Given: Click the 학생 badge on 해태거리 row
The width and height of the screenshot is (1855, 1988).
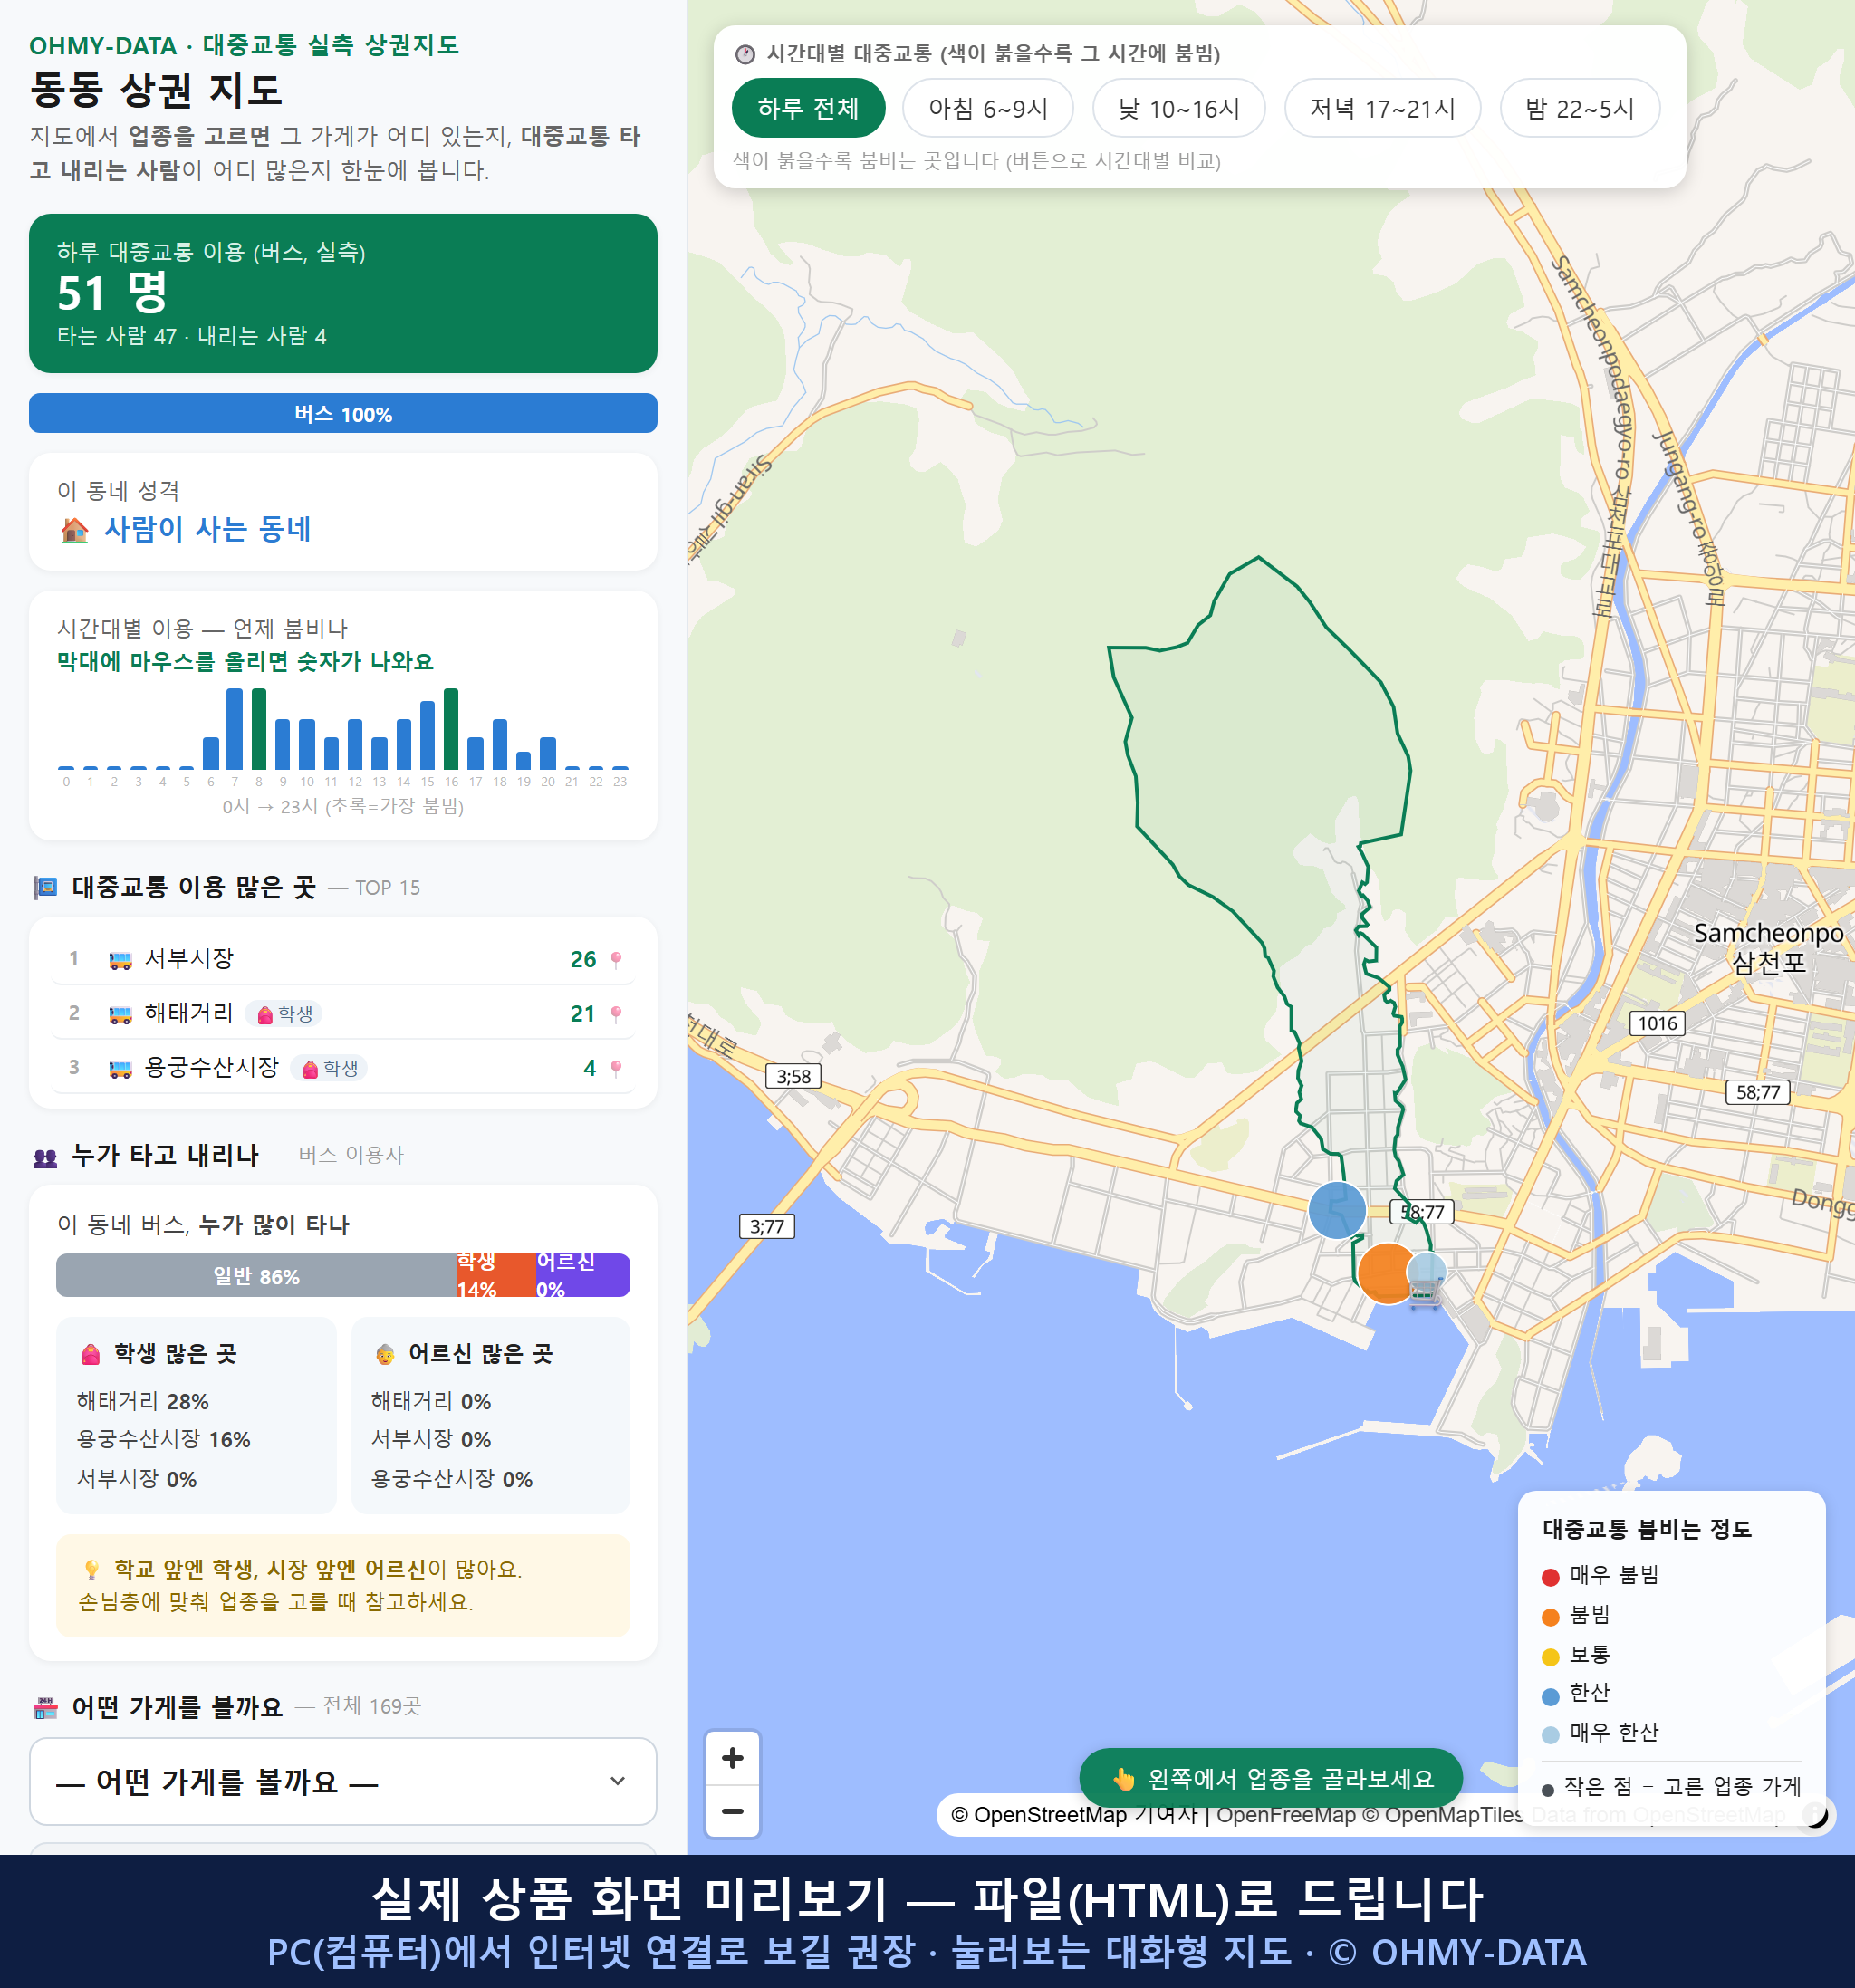Looking at the screenshot, I should pyautogui.click(x=284, y=1014).
